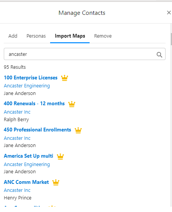Click crown icon beside America Set Up multi

click(60, 157)
